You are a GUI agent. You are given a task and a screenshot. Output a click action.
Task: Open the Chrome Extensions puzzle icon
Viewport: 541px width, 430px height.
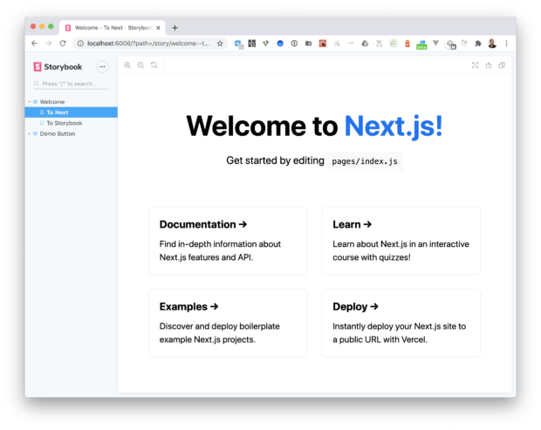(x=478, y=44)
